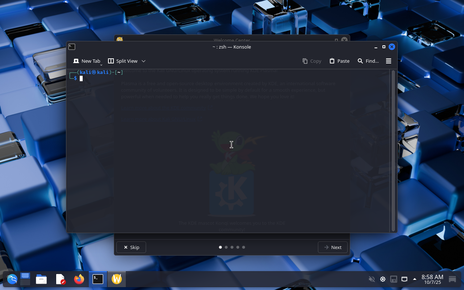Show hidden system tray icons

(x=415, y=279)
